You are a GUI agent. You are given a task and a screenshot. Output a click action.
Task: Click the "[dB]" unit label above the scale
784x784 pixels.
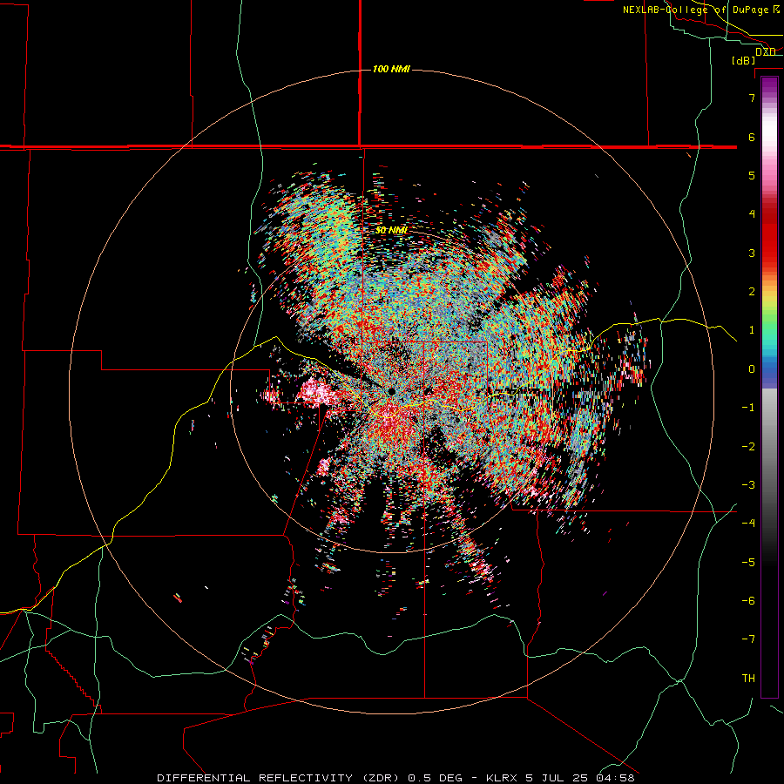coord(744,60)
